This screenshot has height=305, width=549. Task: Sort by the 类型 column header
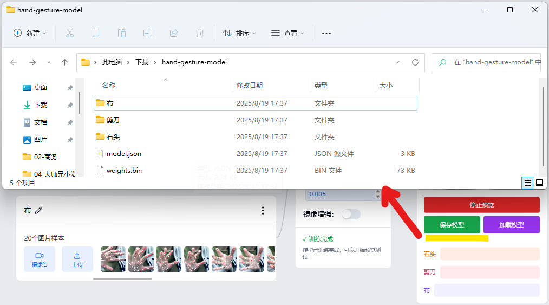(x=321, y=85)
